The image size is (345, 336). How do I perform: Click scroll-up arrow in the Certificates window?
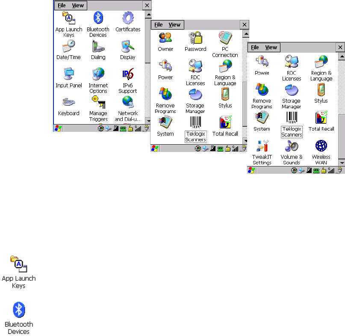click(x=148, y=15)
